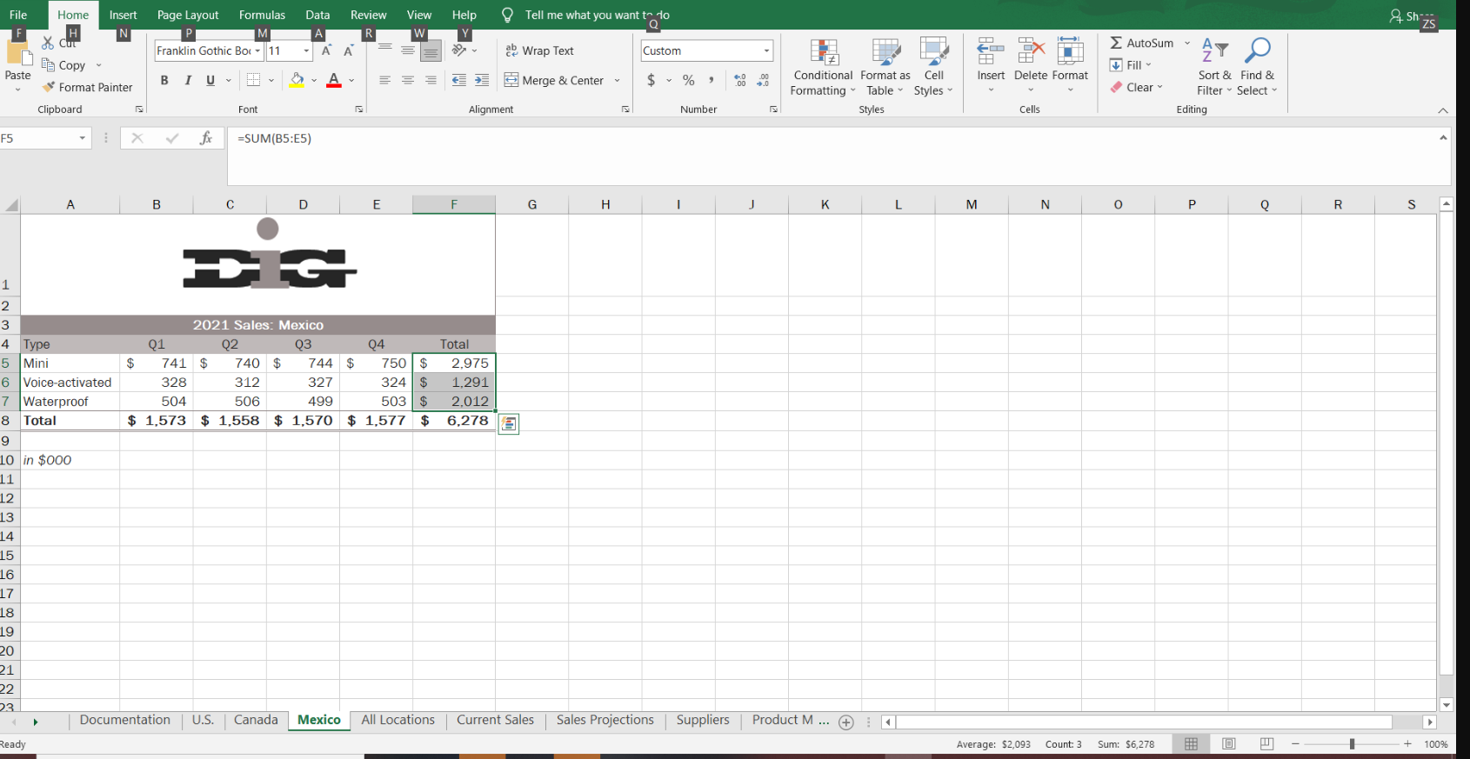
Task: Toggle Bold formatting
Action: tap(164, 80)
